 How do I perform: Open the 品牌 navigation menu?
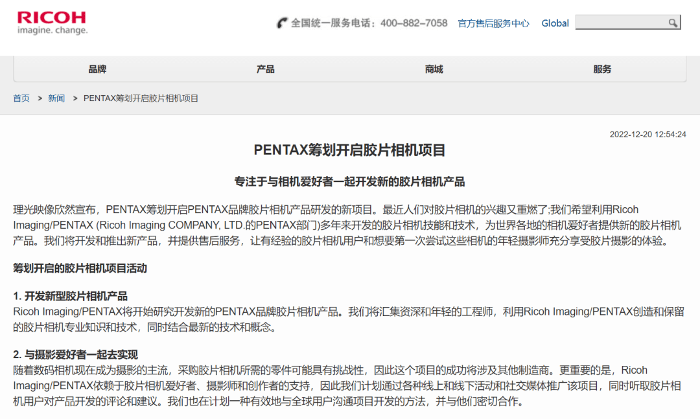coord(97,69)
